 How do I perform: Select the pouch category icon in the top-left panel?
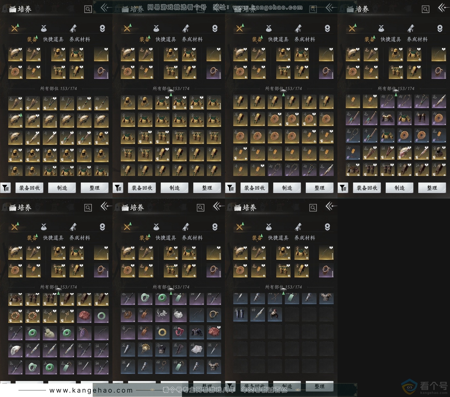[44, 28]
